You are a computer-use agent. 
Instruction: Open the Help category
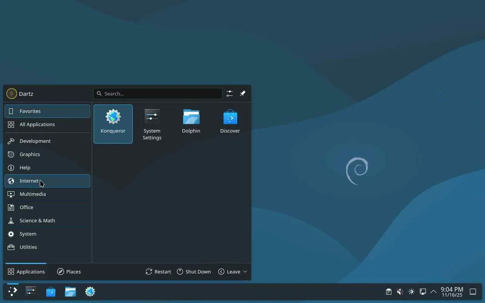(x=47, y=167)
